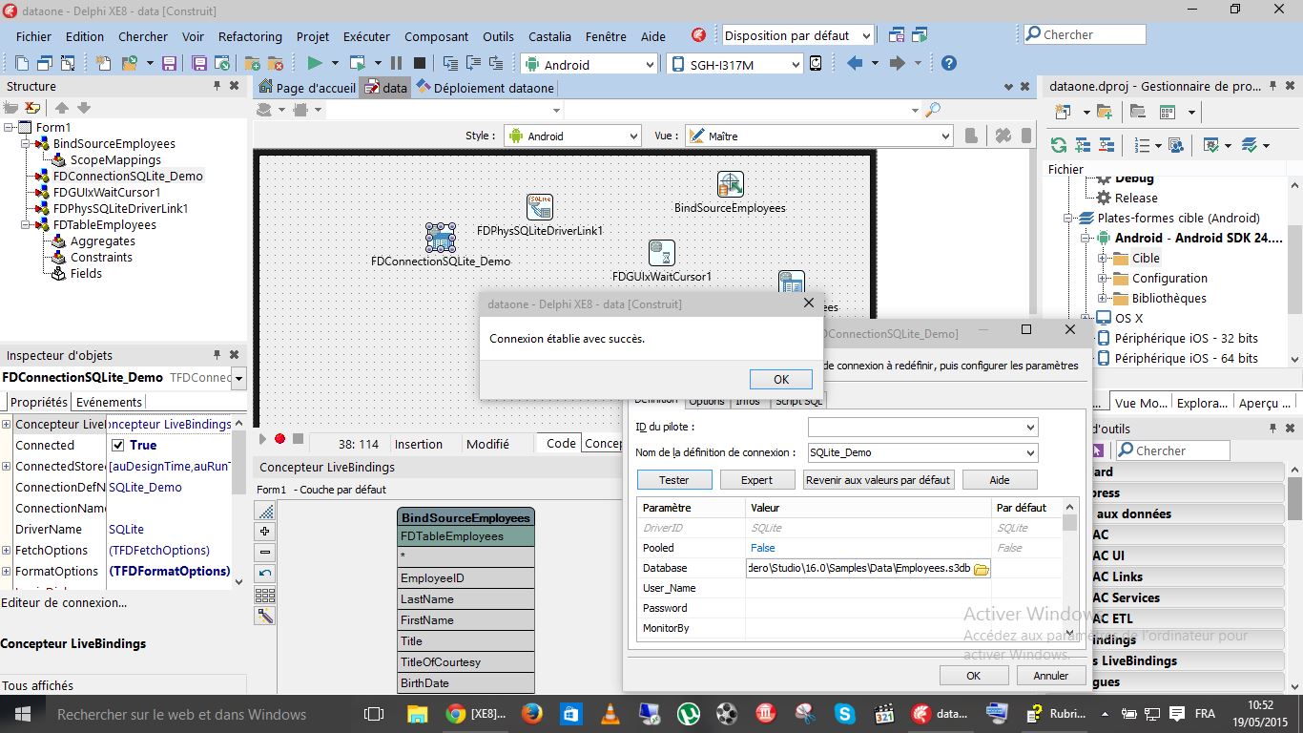Click the red macro Record circle

[279, 439]
